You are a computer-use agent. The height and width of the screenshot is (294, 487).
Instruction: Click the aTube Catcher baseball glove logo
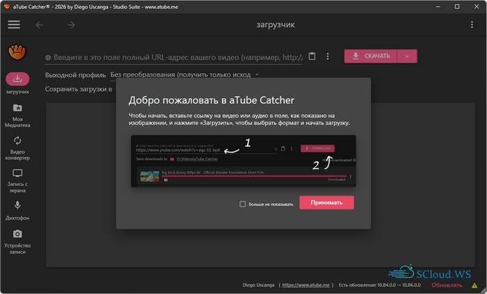[17, 52]
